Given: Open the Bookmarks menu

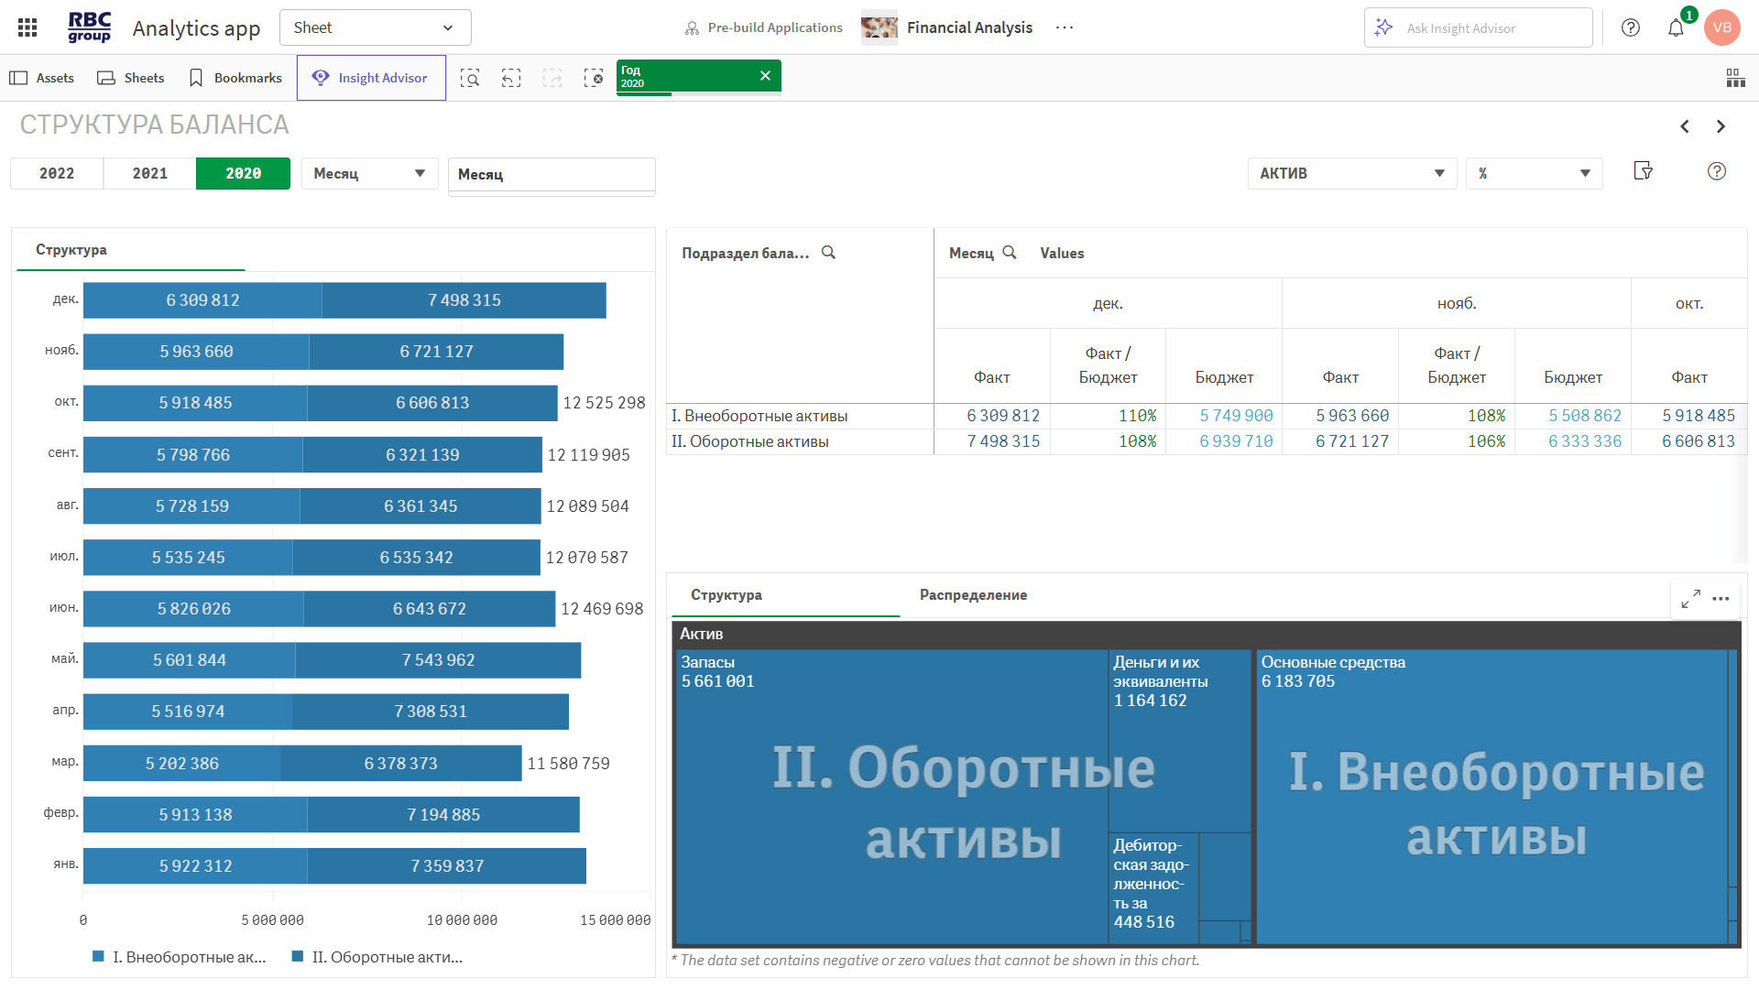Looking at the screenshot, I should (x=235, y=78).
